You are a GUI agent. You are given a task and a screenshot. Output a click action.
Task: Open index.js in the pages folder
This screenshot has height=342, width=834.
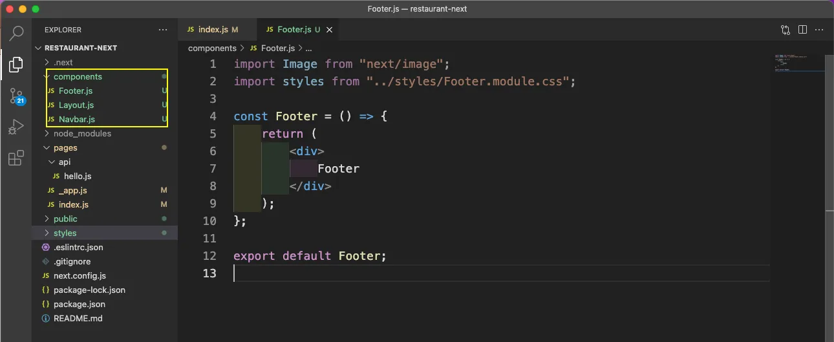click(105, 204)
